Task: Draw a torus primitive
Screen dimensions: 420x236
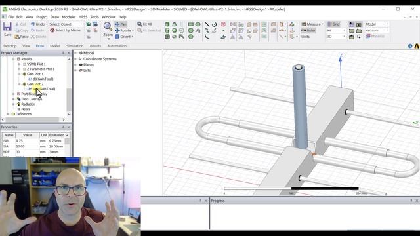Action: (175, 37)
